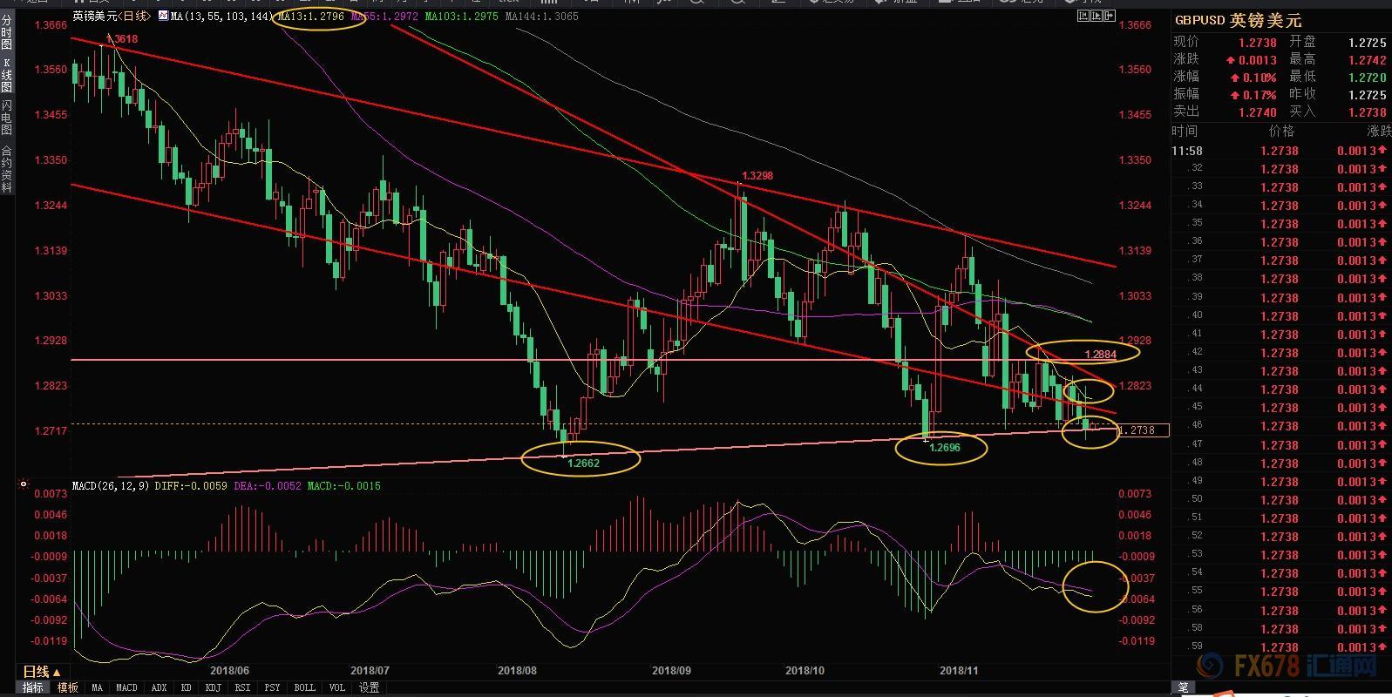The height and width of the screenshot is (697, 1392).
Task: Click the tick row labeled 42
Action: click(x=1280, y=352)
